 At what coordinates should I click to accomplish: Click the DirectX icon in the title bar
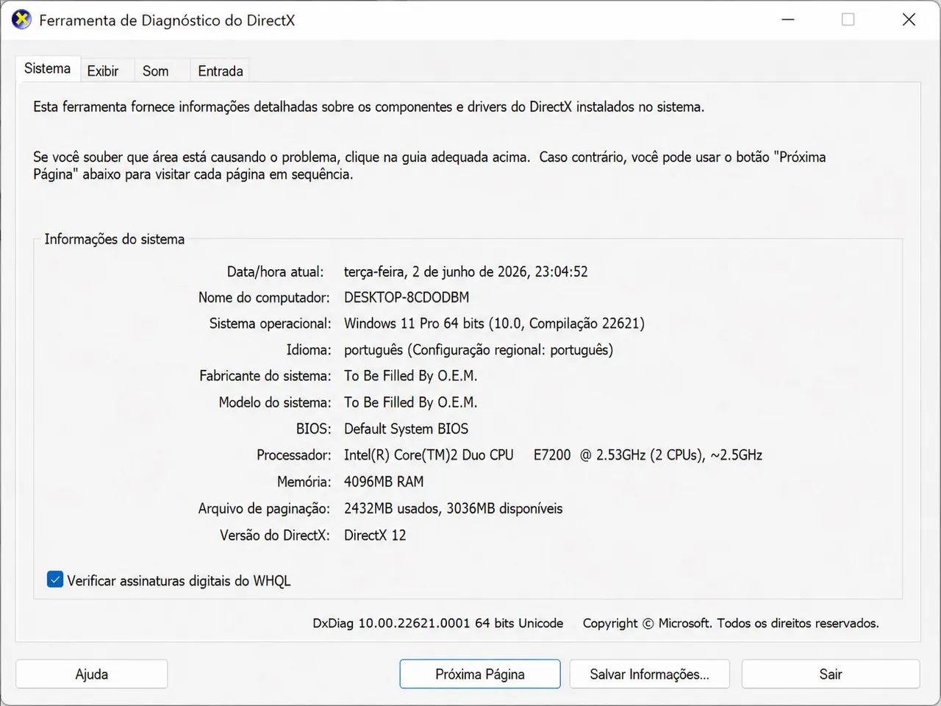[22, 20]
